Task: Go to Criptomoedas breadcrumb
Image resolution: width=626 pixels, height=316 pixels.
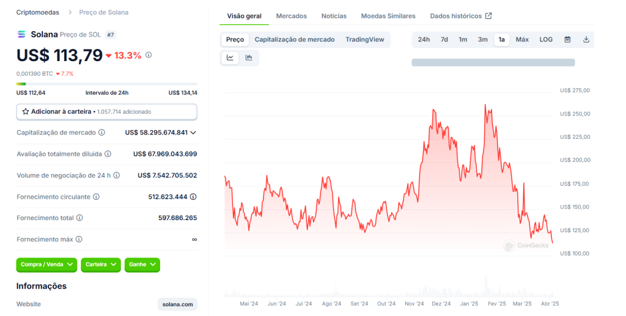Action: pos(37,12)
